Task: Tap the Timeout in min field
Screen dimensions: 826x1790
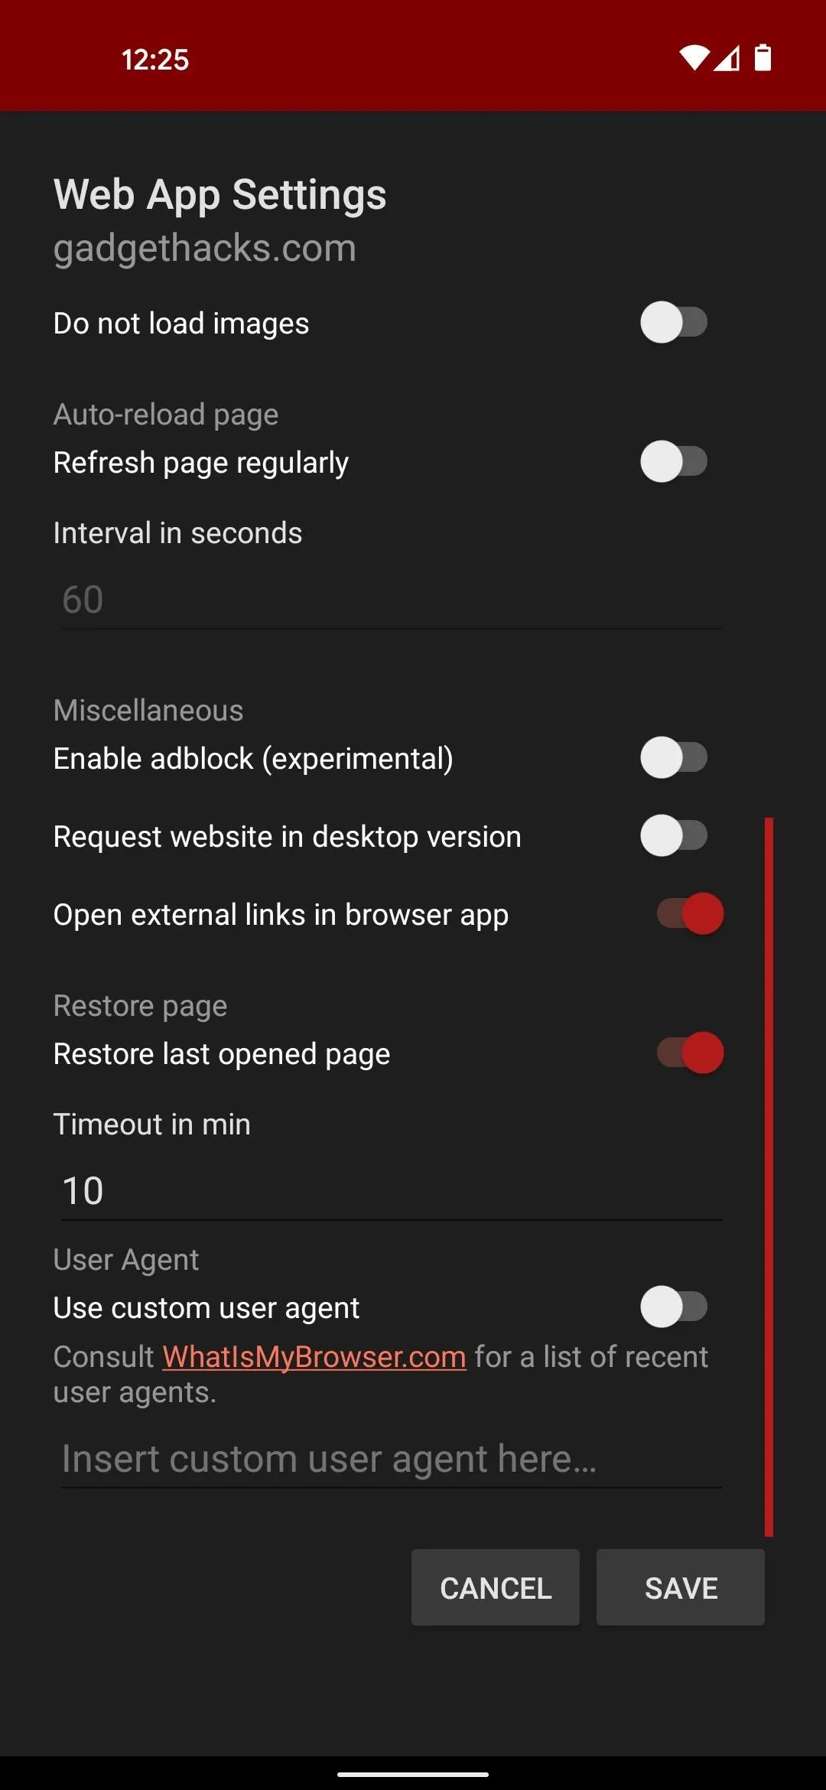Action: (x=391, y=1191)
